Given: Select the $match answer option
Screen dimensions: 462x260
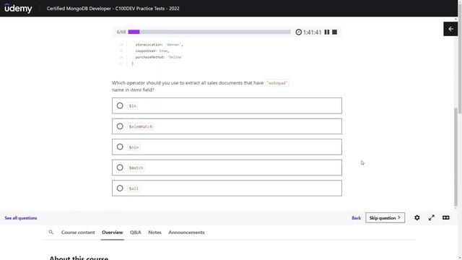Looking at the screenshot, I should click(227, 168).
